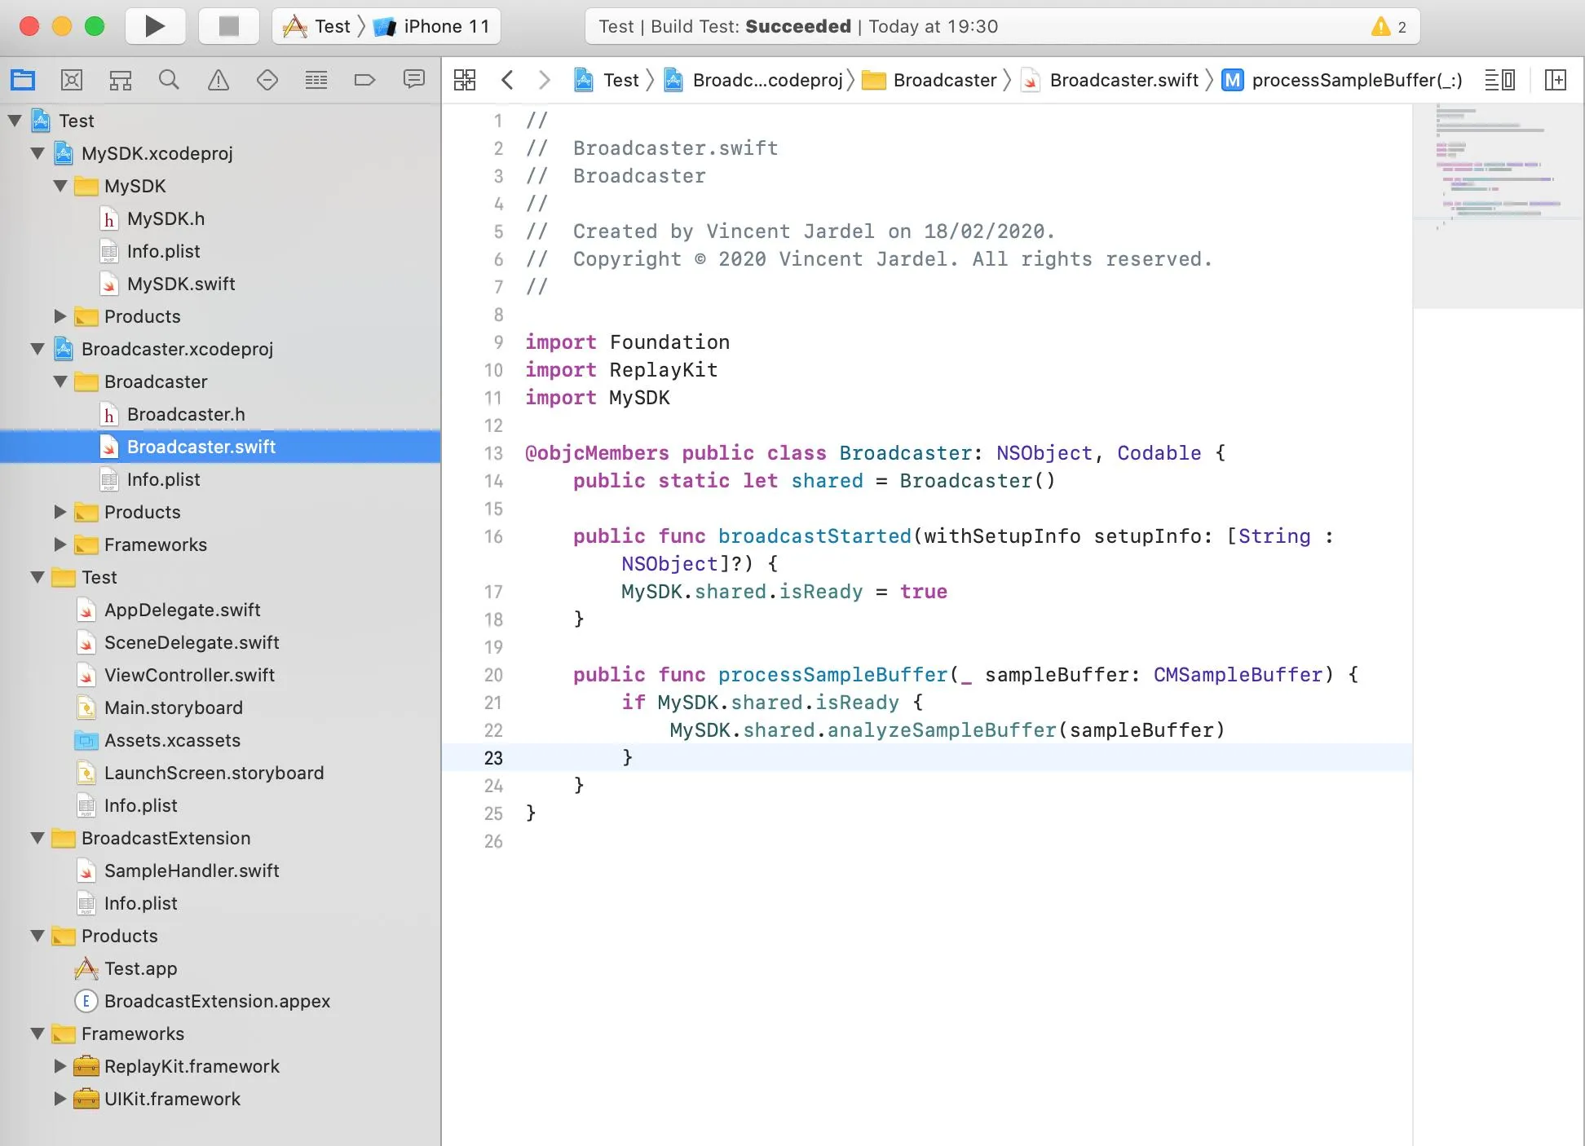Click the yellow warnings count indicator
This screenshot has height=1146, width=1585.
pyautogui.click(x=1389, y=26)
